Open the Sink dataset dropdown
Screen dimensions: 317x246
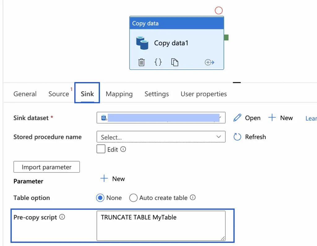pos(161,118)
